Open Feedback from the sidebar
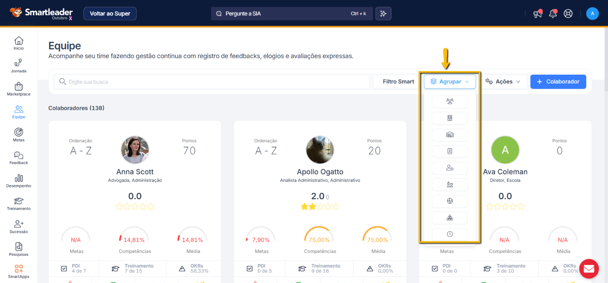The image size is (608, 283). [19, 158]
